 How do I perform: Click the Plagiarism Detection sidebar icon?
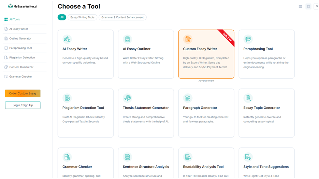[6, 57]
